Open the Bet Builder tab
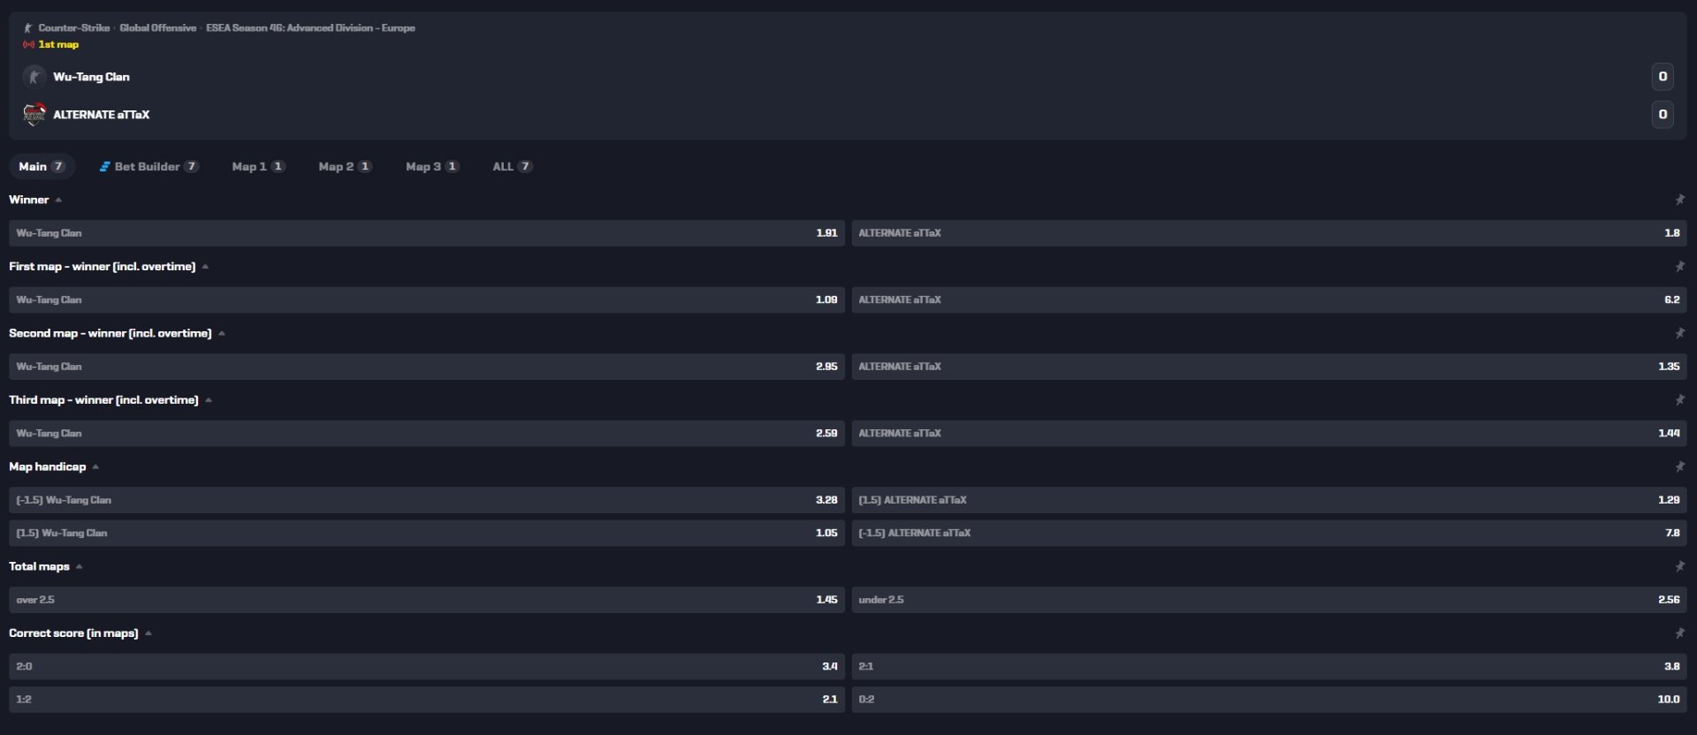This screenshot has height=735, width=1697. click(x=148, y=166)
